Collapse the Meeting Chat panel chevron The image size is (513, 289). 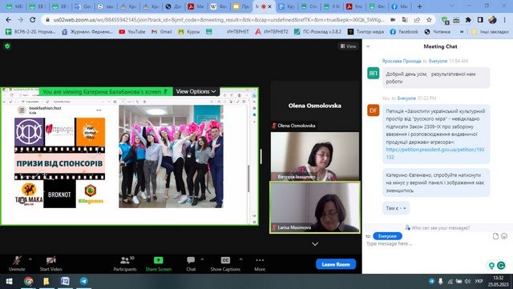(x=368, y=46)
